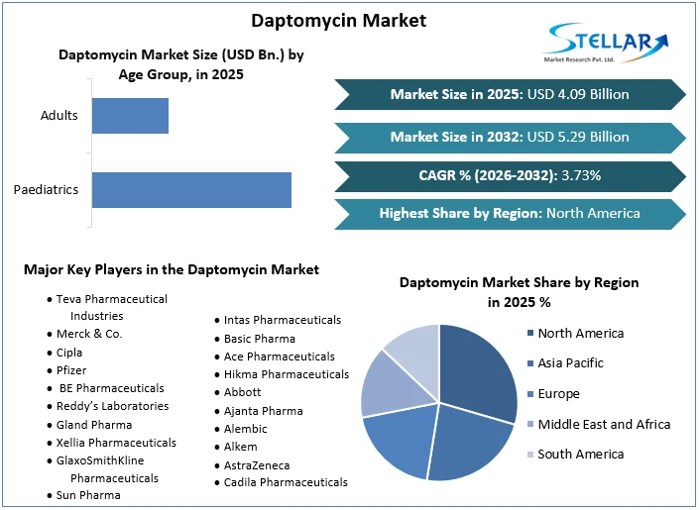Click 'Alembic' in the key players list
Screen dimensions: 700x510
pos(246,429)
